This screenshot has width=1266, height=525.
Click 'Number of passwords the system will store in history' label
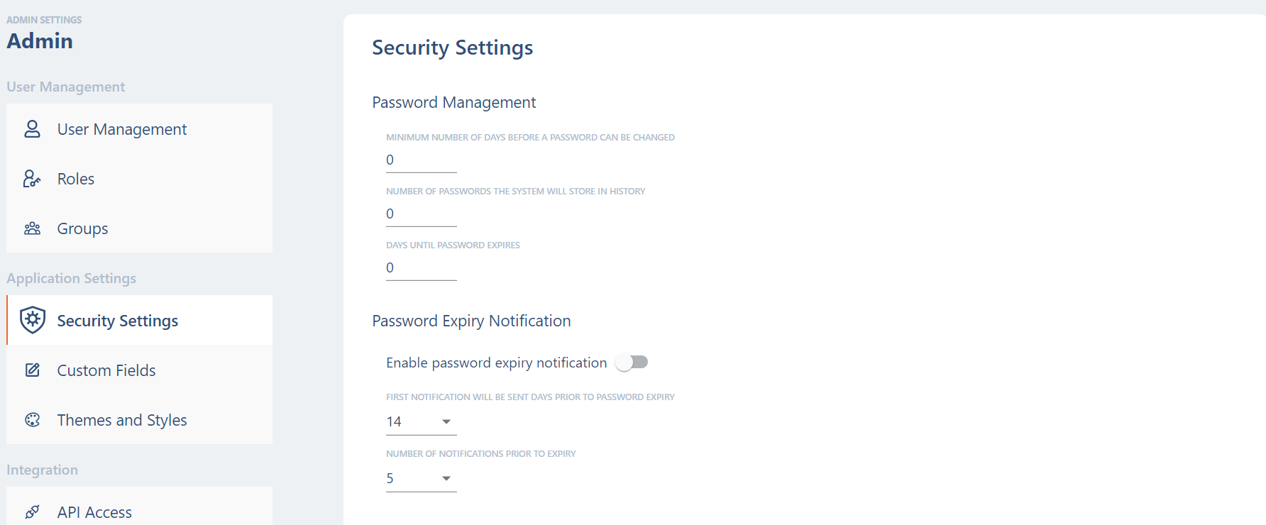tap(516, 192)
